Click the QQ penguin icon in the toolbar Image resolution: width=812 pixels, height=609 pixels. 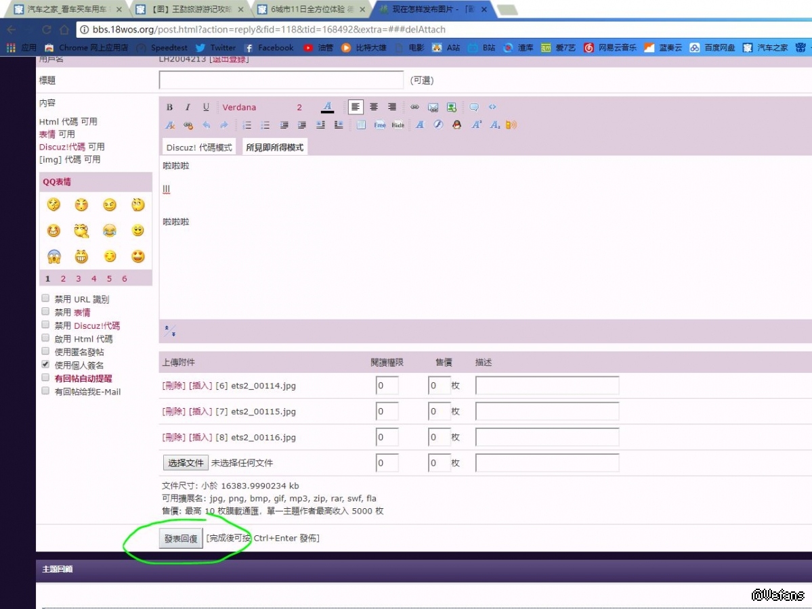(456, 125)
